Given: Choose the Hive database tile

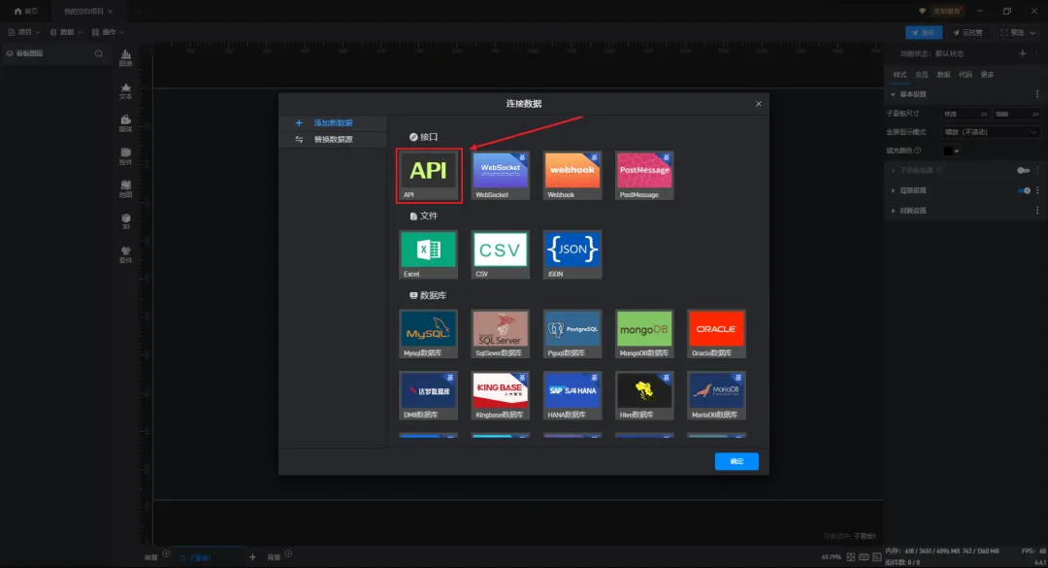Looking at the screenshot, I should tap(644, 395).
